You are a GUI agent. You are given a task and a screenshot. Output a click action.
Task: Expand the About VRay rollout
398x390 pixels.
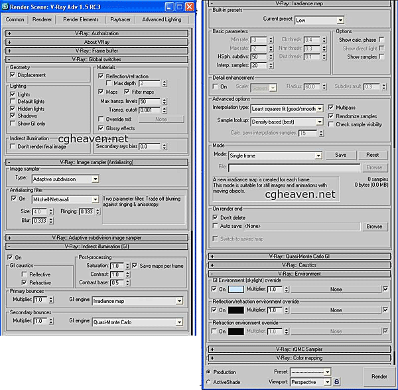coord(97,42)
